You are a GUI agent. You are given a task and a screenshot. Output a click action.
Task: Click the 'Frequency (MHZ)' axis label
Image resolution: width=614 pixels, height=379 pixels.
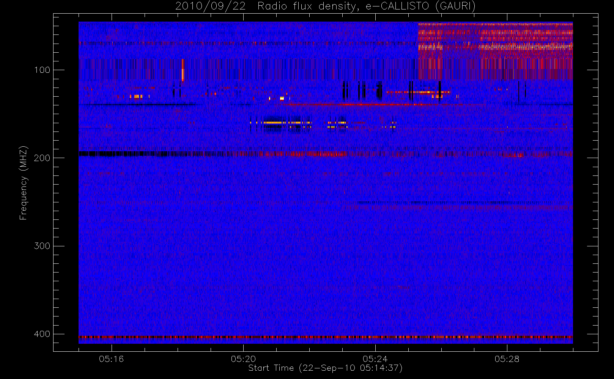(24, 183)
